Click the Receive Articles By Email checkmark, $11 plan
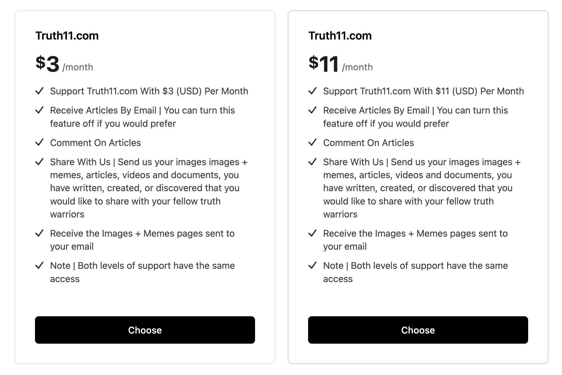Viewport: 562px width, 375px height. click(x=312, y=110)
